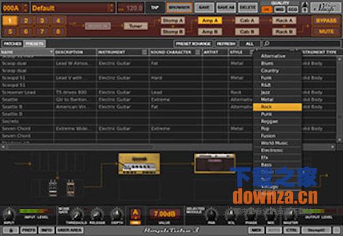Screen dimensions: 343x236
Task: Open the Stomp A module
Action: pyautogui.click(x=173, y=21)
